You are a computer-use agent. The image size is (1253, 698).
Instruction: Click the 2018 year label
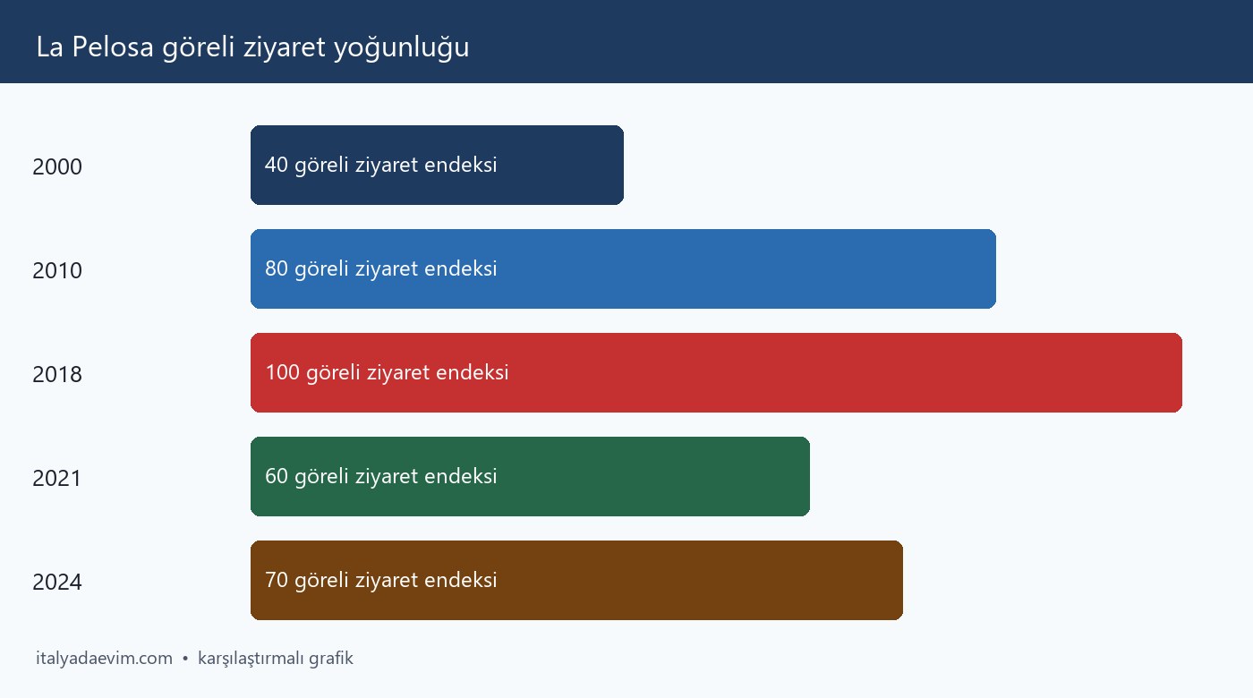(57, 375)
